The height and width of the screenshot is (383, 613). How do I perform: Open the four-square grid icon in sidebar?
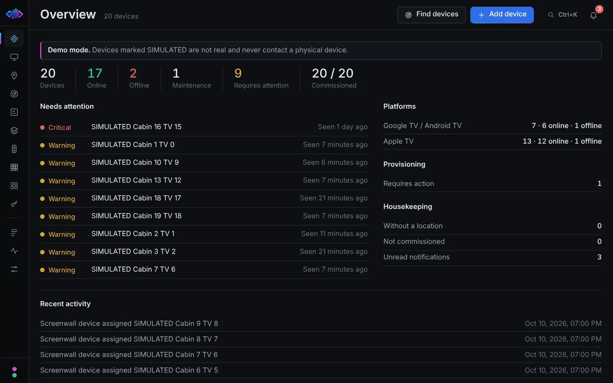pos(14,186)
